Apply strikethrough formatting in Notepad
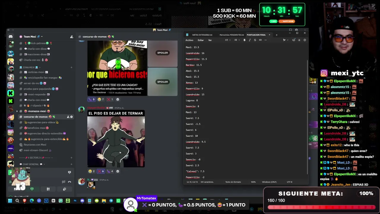Image resolution: width=380 pixels, height=214 pixels. [x=255, y=40]
